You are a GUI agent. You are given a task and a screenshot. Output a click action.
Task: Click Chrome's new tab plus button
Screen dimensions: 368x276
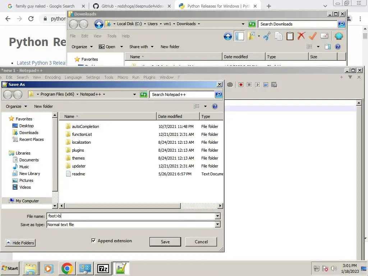(x=269, y=6)
